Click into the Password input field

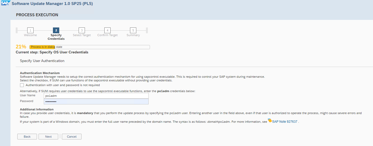[96, 102]
